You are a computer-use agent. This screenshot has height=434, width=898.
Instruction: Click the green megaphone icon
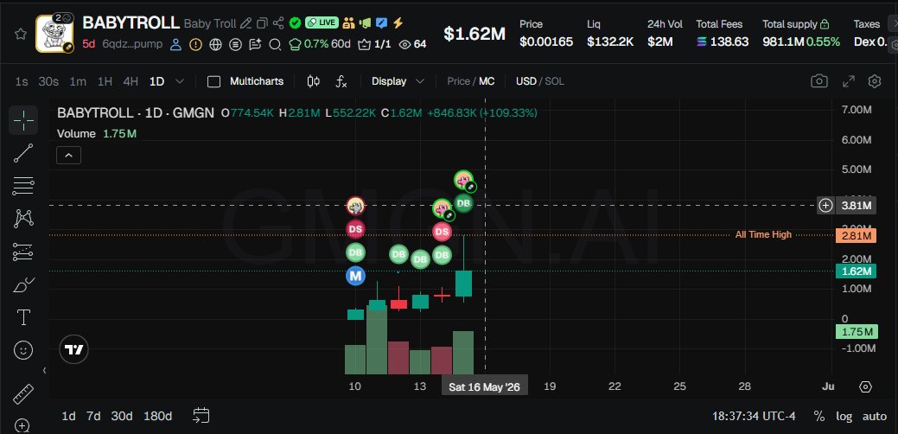[365, 23]
